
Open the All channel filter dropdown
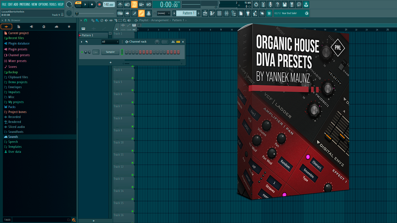(110, 42)
